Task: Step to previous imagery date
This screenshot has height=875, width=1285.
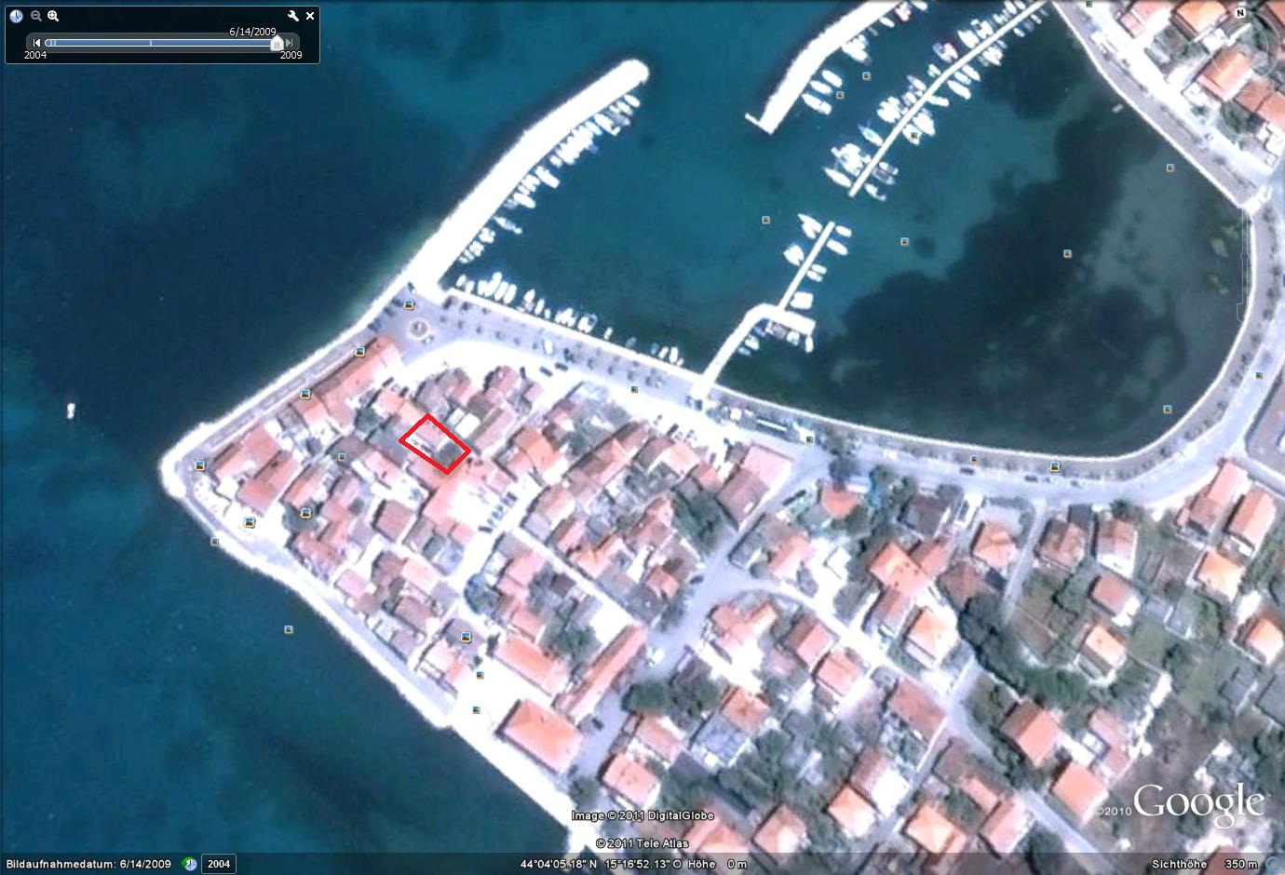Action: [x=37, y=43]
